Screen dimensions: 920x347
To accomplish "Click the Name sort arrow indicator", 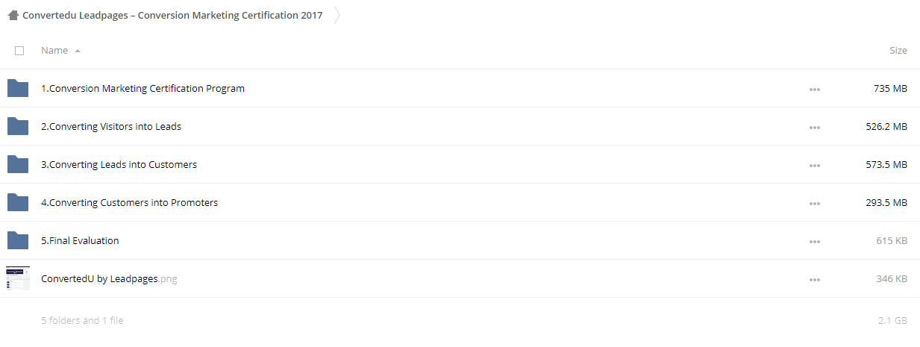I will point(78,51).
